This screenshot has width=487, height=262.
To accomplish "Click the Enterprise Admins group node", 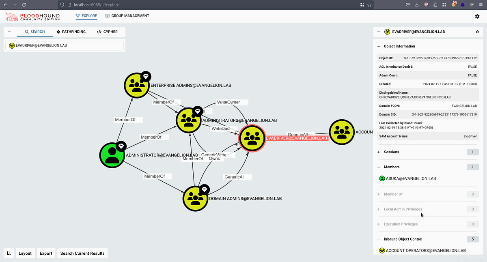I will (x=137, y=85).
